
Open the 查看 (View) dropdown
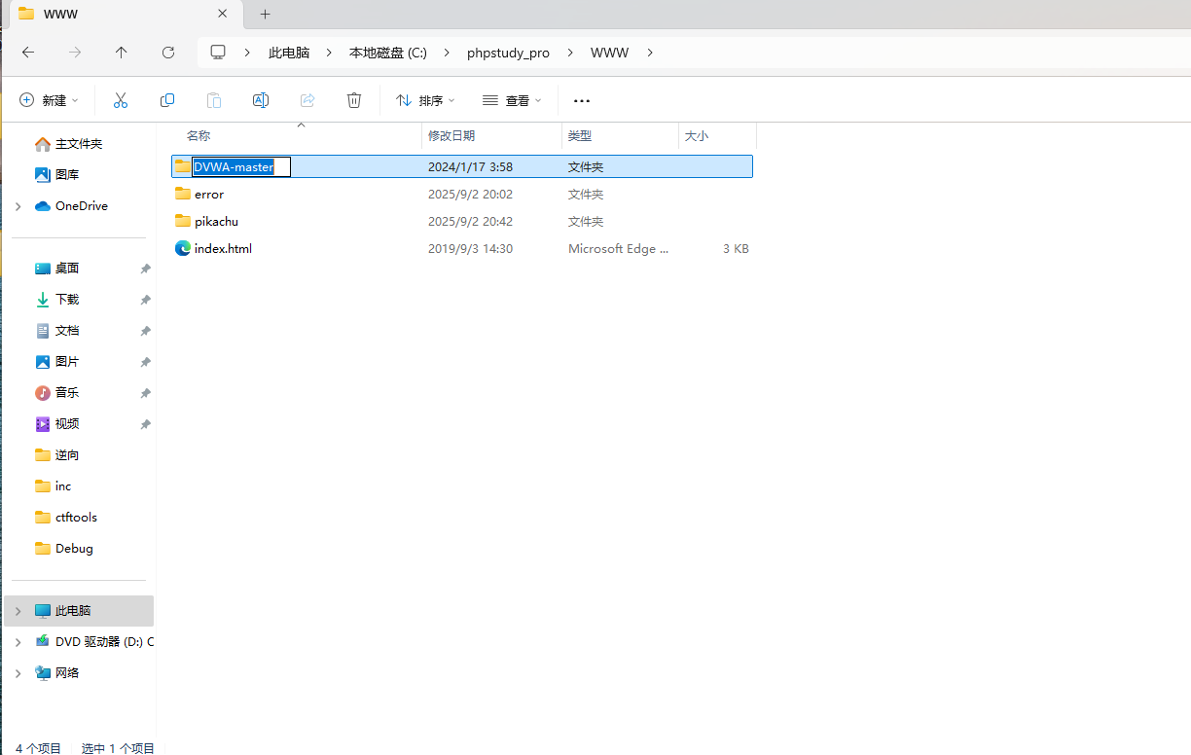[x=512, y=100]
